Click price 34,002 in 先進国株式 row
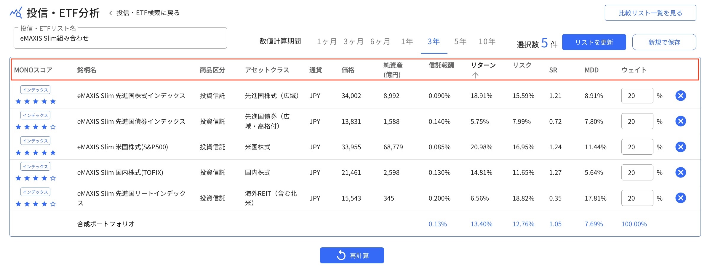The height and width of the screenshot is (269, 710). coord(351,96)
